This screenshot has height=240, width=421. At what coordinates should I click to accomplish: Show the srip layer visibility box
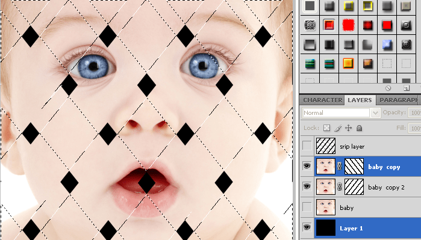[x=307, y=146]
